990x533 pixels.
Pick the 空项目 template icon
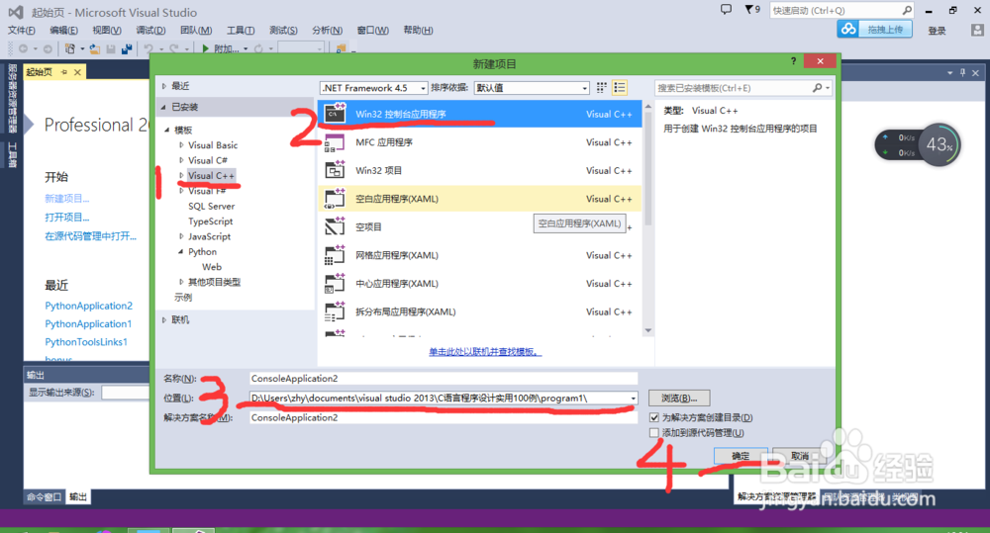click(335, 226)
